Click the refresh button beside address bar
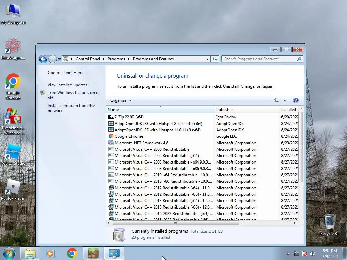Screen dimensions: 347x260 215,59
